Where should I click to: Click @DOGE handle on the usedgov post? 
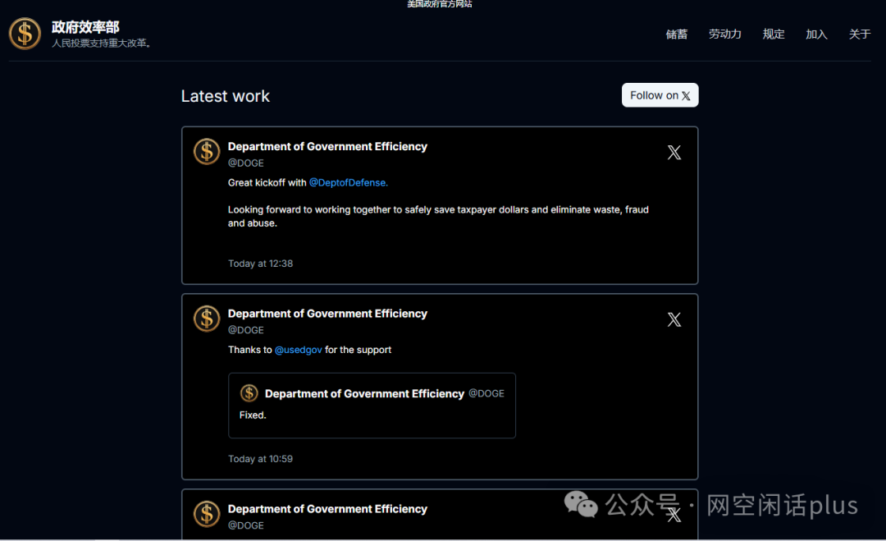246,330
